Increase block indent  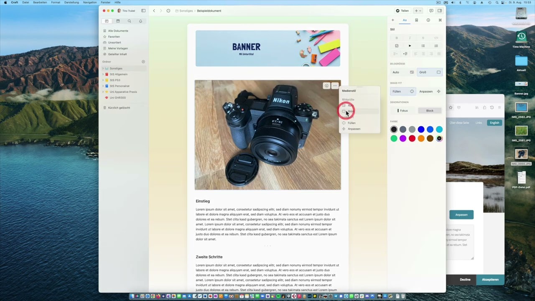405,54
